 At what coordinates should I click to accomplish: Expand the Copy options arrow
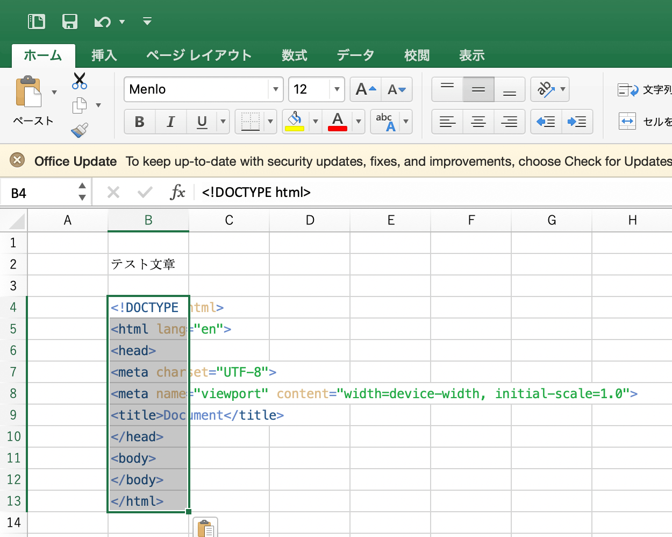coord(98,105)
